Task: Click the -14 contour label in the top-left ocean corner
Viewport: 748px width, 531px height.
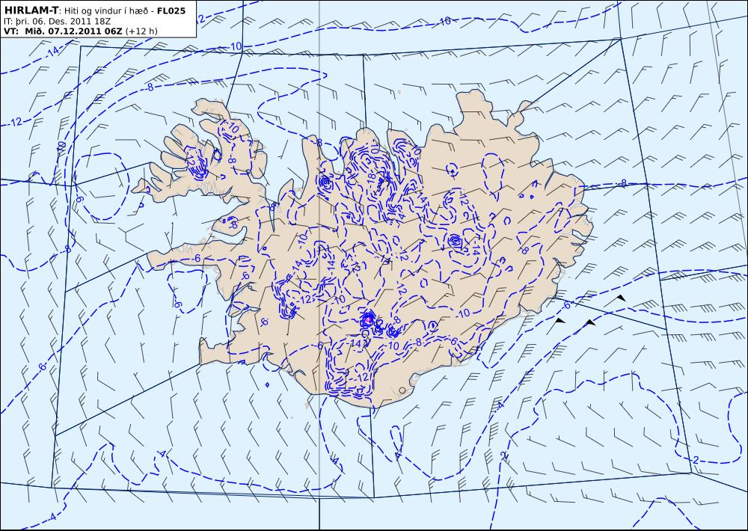Action: [x=52, y=52]
